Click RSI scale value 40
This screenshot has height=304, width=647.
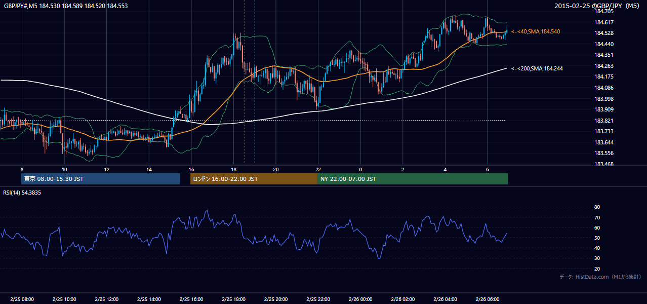[597, 248]
